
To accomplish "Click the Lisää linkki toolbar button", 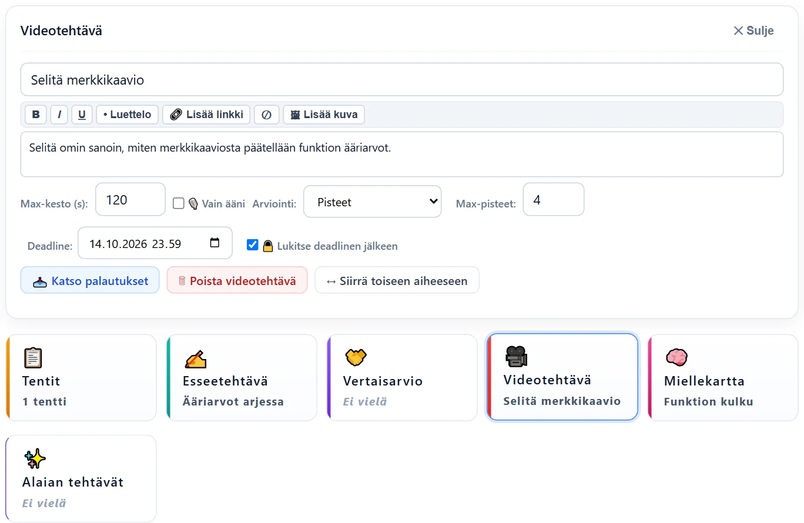I will coord(206,115).
